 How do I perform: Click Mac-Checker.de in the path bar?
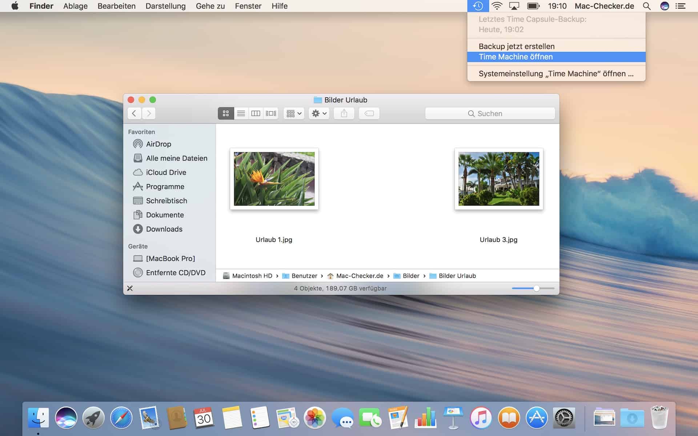coord(355,276)
